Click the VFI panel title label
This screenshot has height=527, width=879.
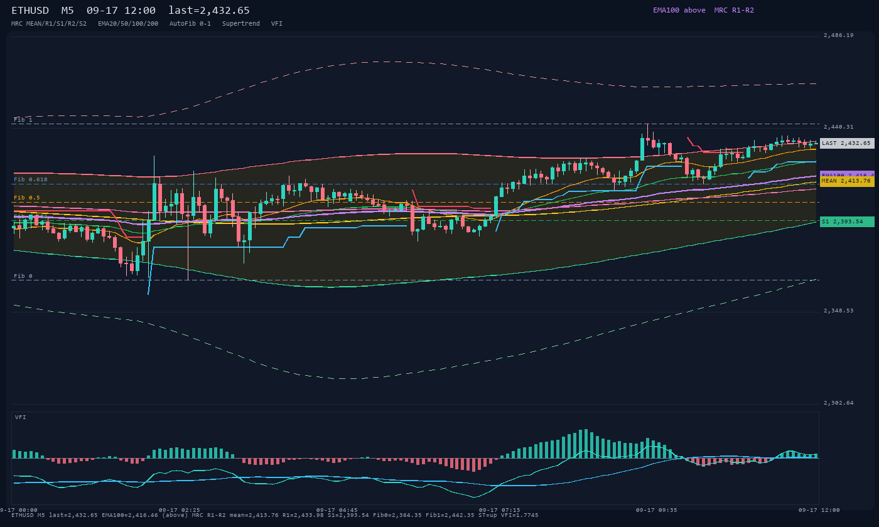point(21,417)
